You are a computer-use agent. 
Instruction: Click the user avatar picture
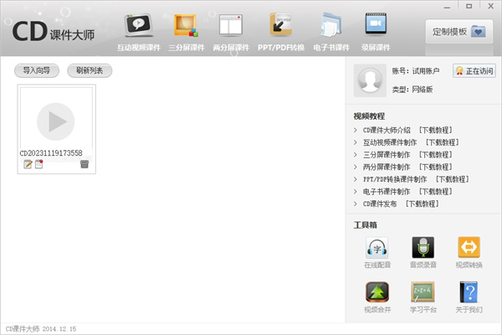370,80
